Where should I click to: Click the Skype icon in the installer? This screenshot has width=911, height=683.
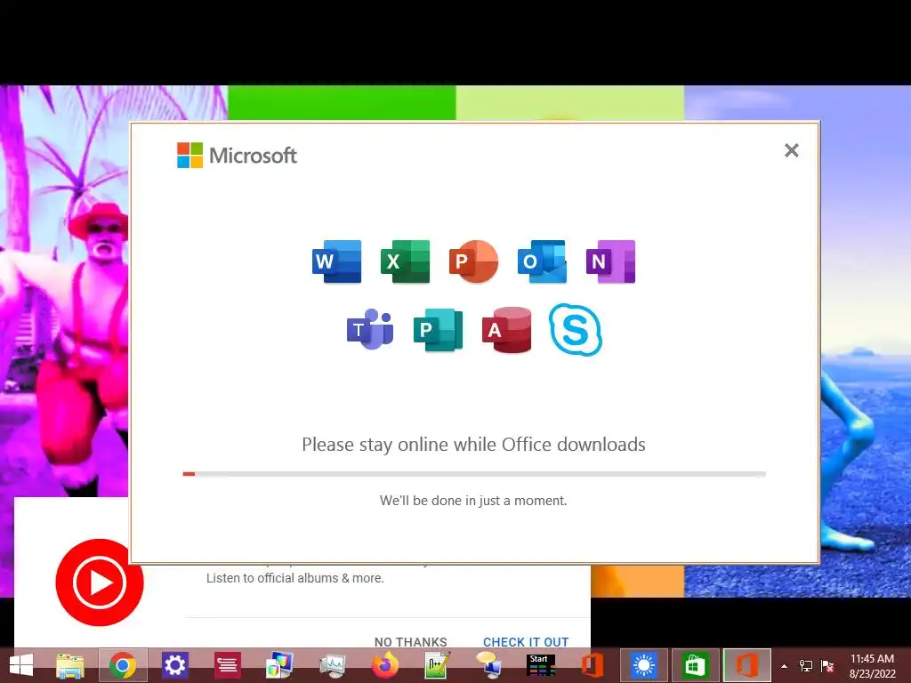pos(576,329)
